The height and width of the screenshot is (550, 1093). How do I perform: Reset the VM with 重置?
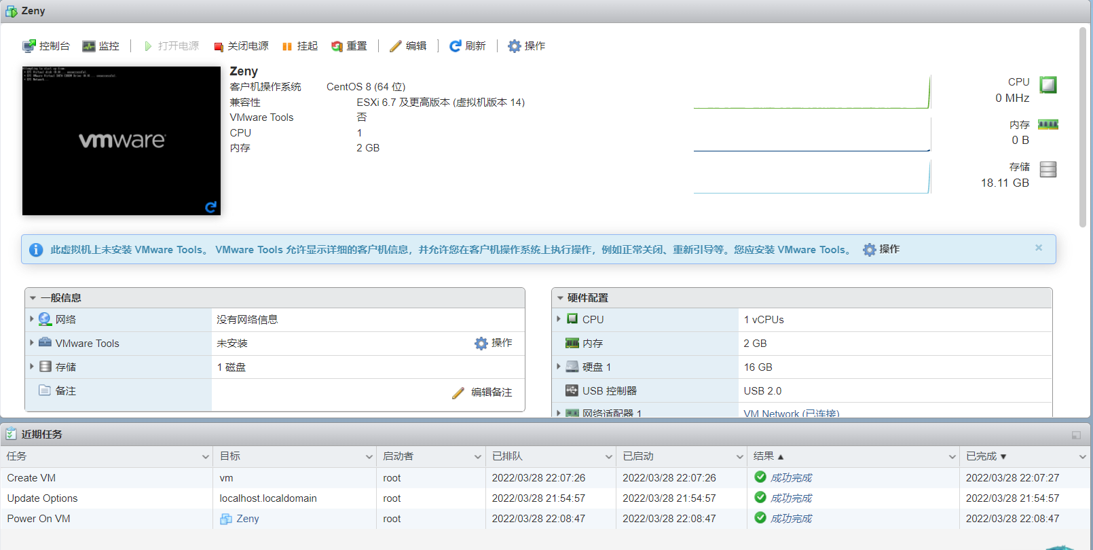click(x=349, y=46)
